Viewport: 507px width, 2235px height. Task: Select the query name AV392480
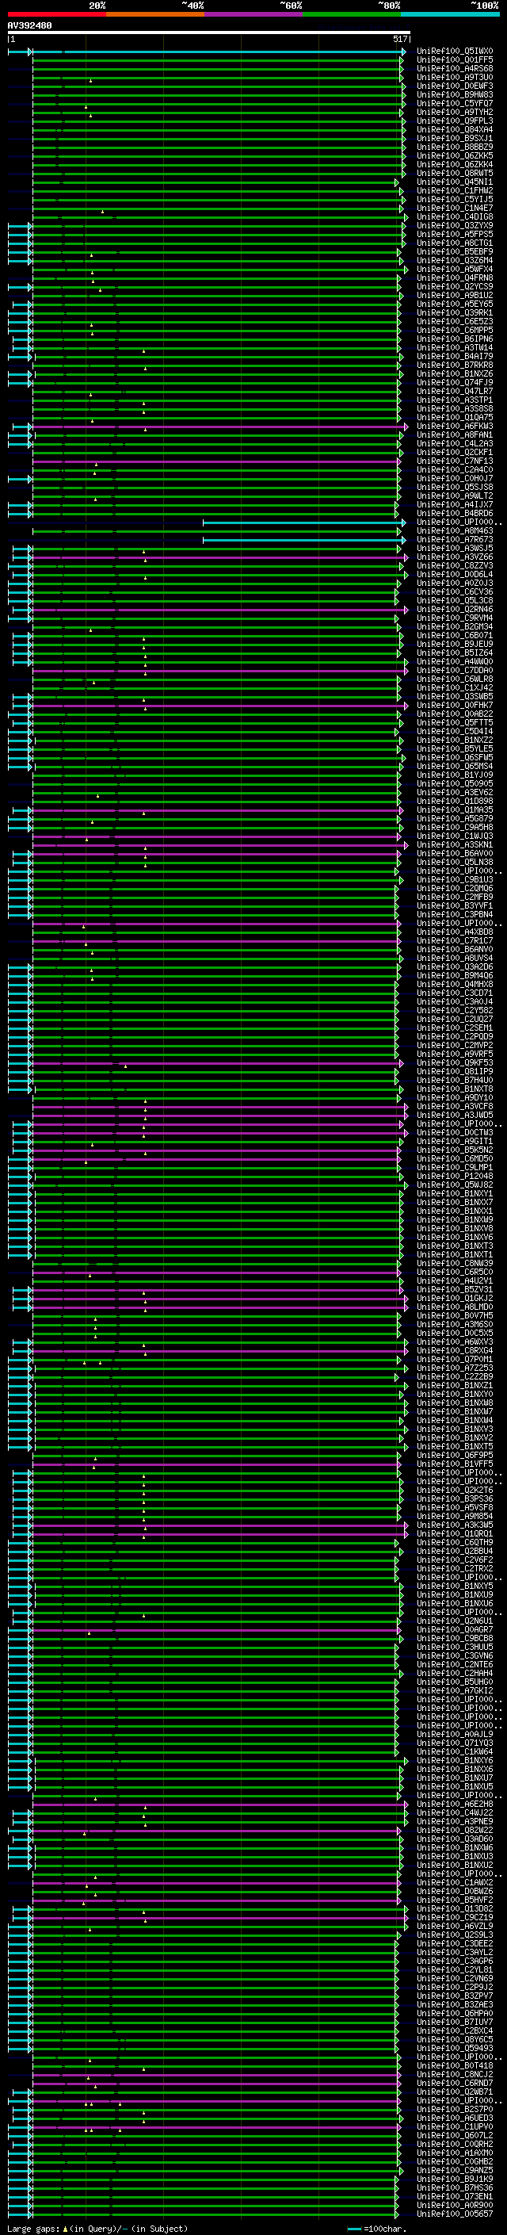coord(29,26)
